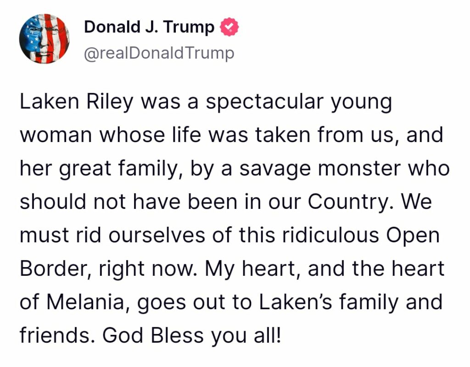This screenshot has width=470, height=367.
Task: Click the word 'Border' starting the sixth line
Action: coord(56,268)
